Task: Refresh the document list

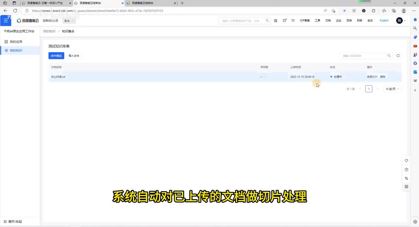Action: [x=398, y=56]
